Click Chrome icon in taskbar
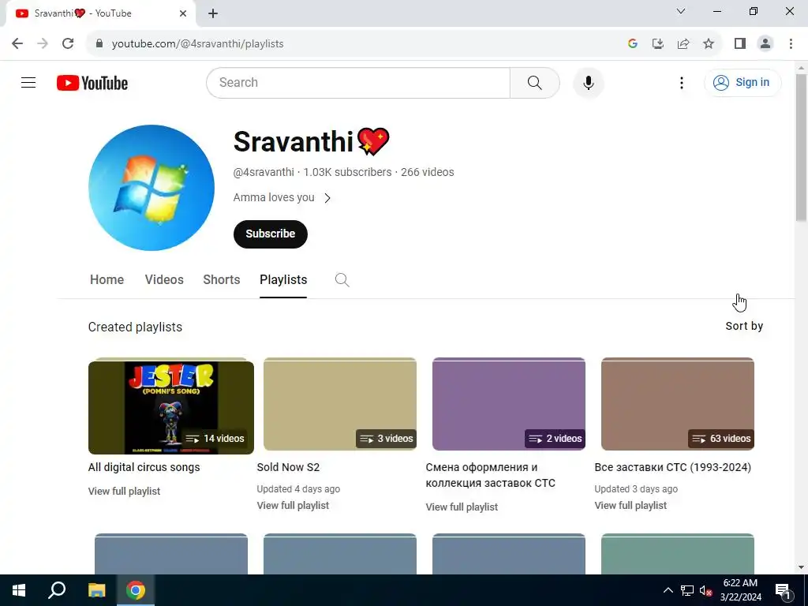 136,590
